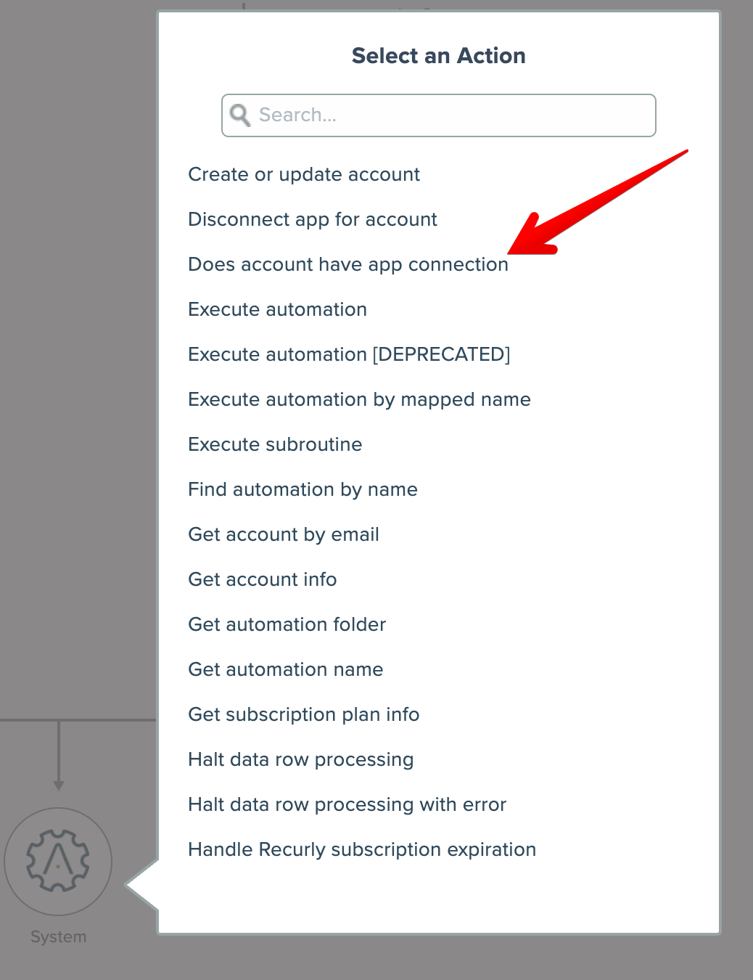Select 'Get automation name' action
Viewport: 753px width, 980px height.
[286, 670]
